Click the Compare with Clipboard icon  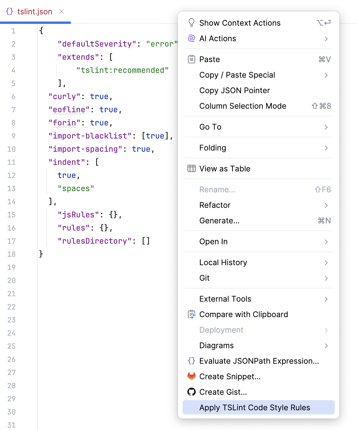191,314
